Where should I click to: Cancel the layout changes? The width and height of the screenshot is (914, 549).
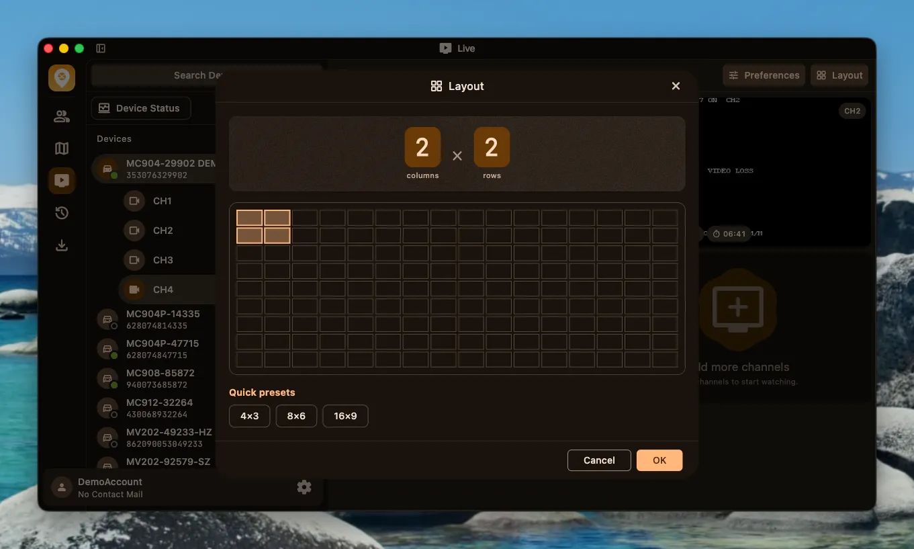click(599, 460)
